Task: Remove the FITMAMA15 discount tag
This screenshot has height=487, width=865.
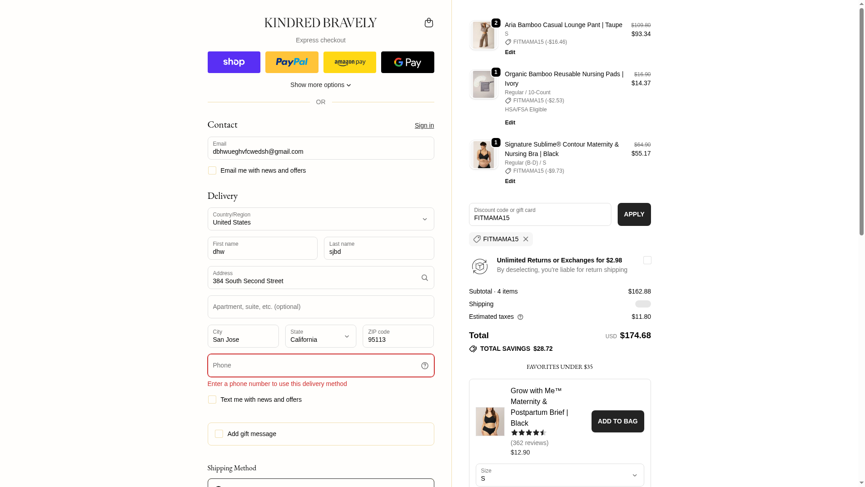Action: pos(526,239)
